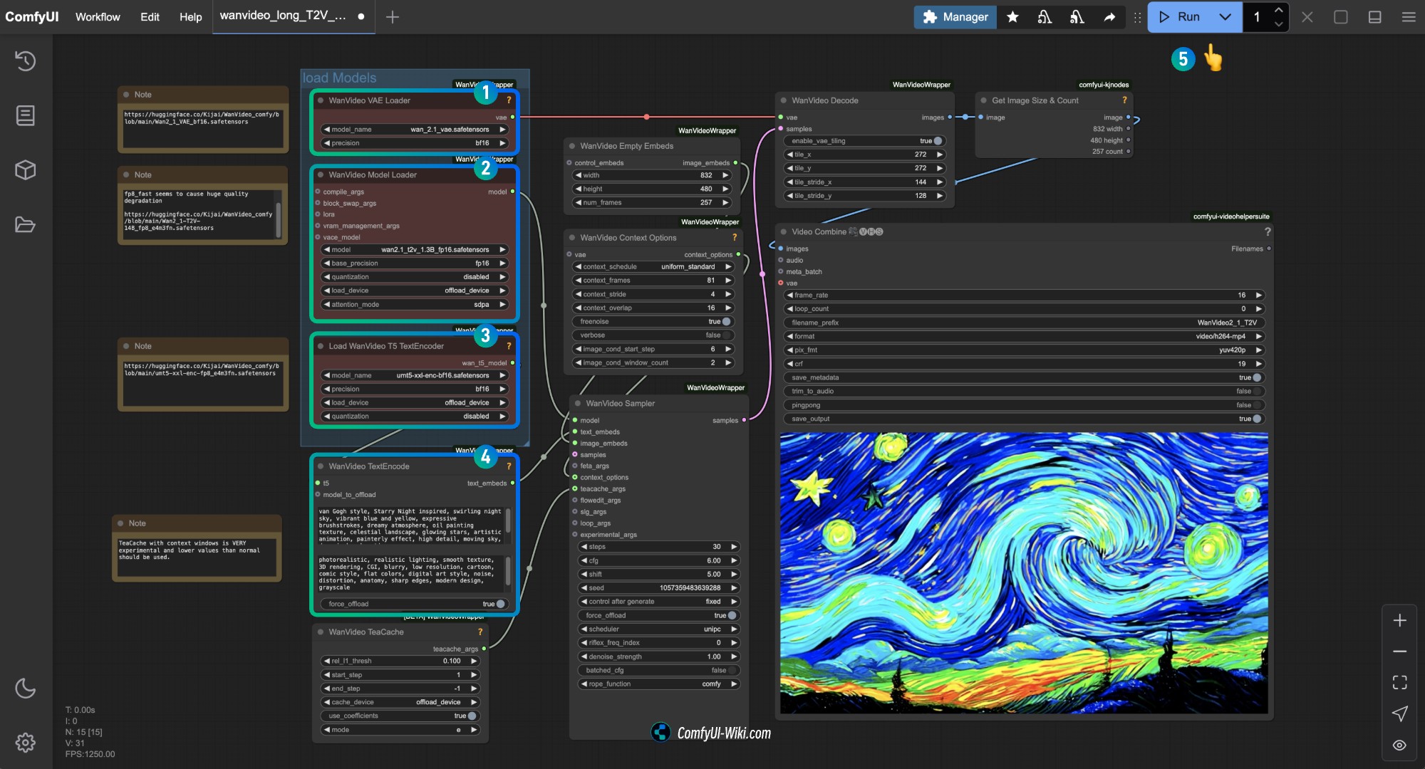Zoom in with the plus canvas button
Viewport: 1425px width, 769px height.
click(1399, 620)
